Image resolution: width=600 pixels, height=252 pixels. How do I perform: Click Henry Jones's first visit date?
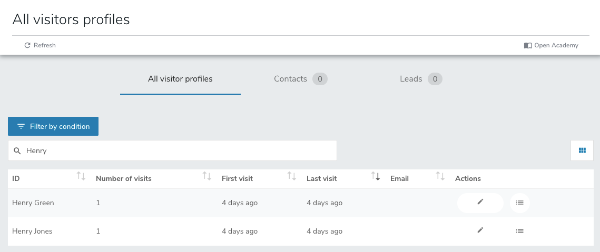coord(240,231)
